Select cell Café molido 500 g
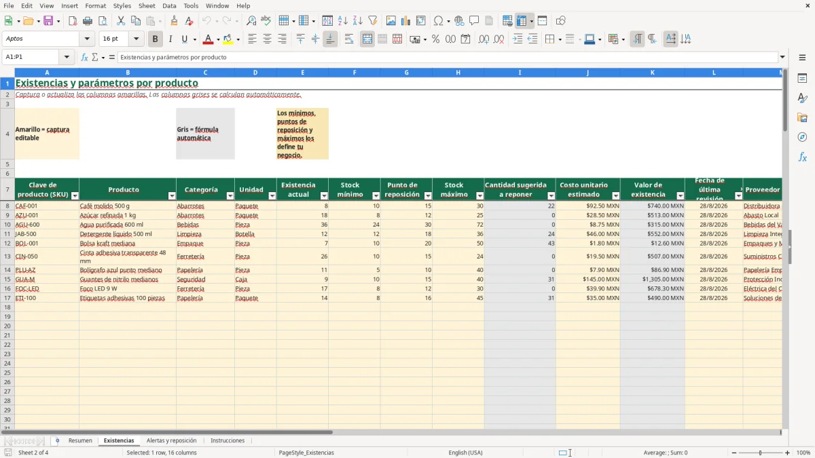815x458 pixels. pyautogui.click(x=128, y=206)
